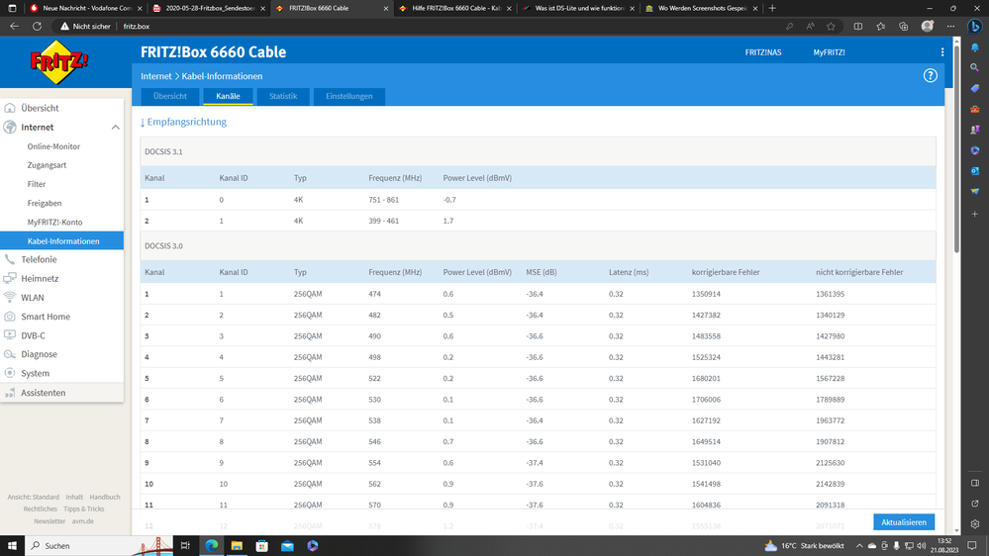
Task: Click the Diagnose icon in the sidebar
Action: 10,354
